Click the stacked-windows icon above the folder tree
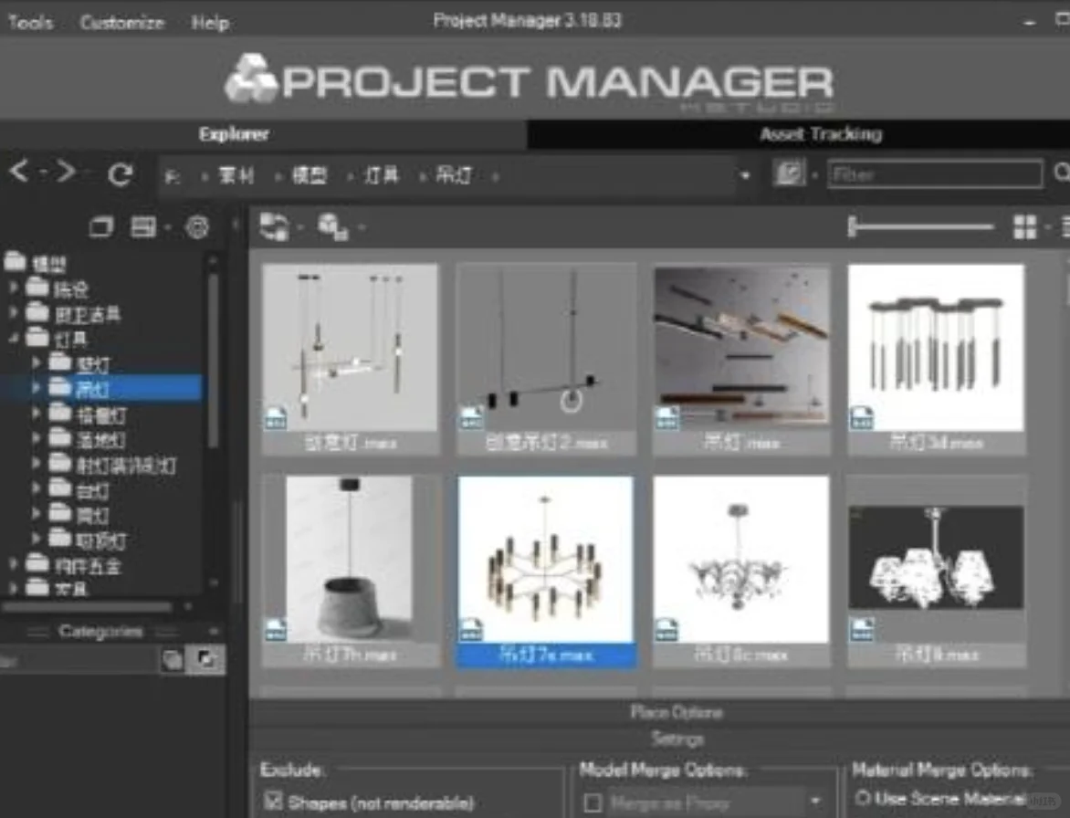1070x818 pixels. [x=101, y=226]
